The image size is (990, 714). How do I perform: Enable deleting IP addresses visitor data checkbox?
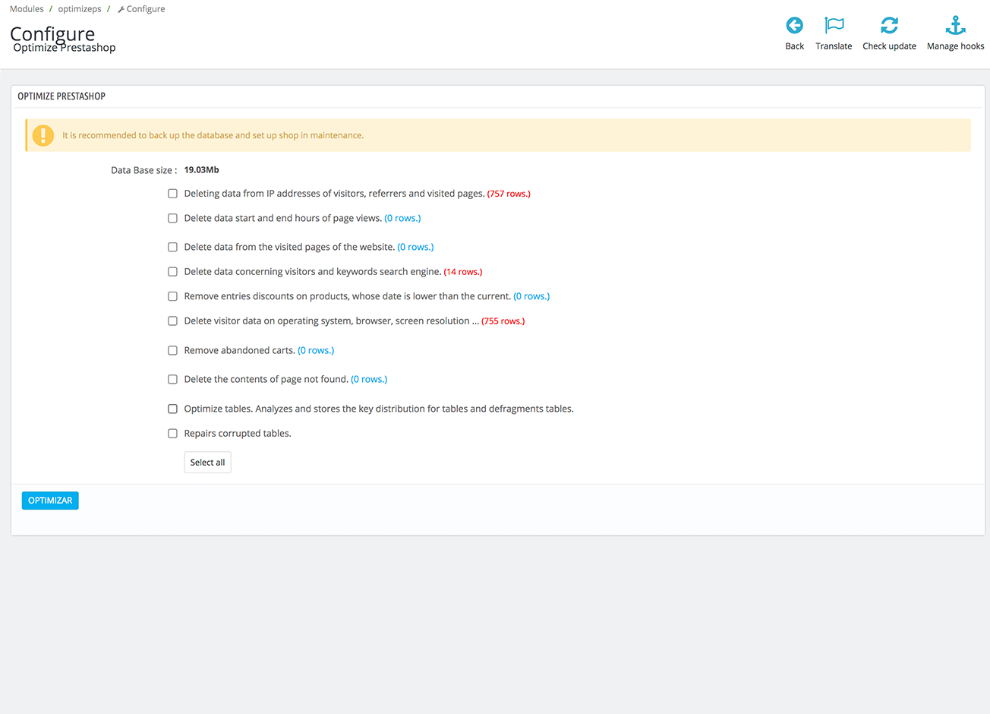pos(172,194)
